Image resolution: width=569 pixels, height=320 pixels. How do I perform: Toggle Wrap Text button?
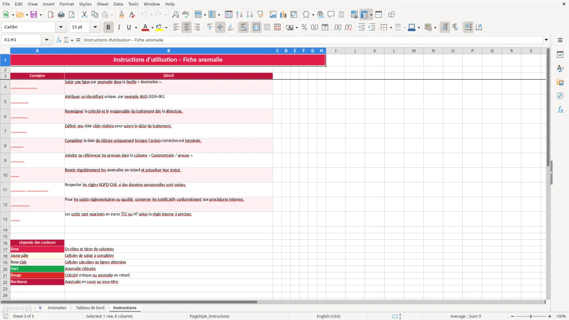coord(243,27)
